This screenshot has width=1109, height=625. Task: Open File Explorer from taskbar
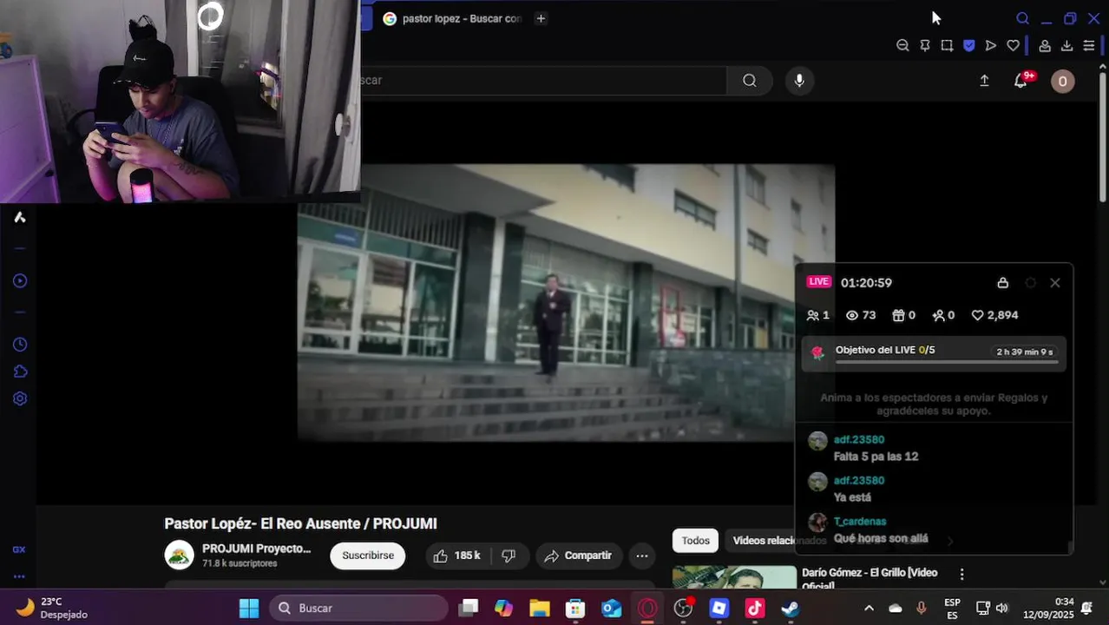click(x=540, y=608)
